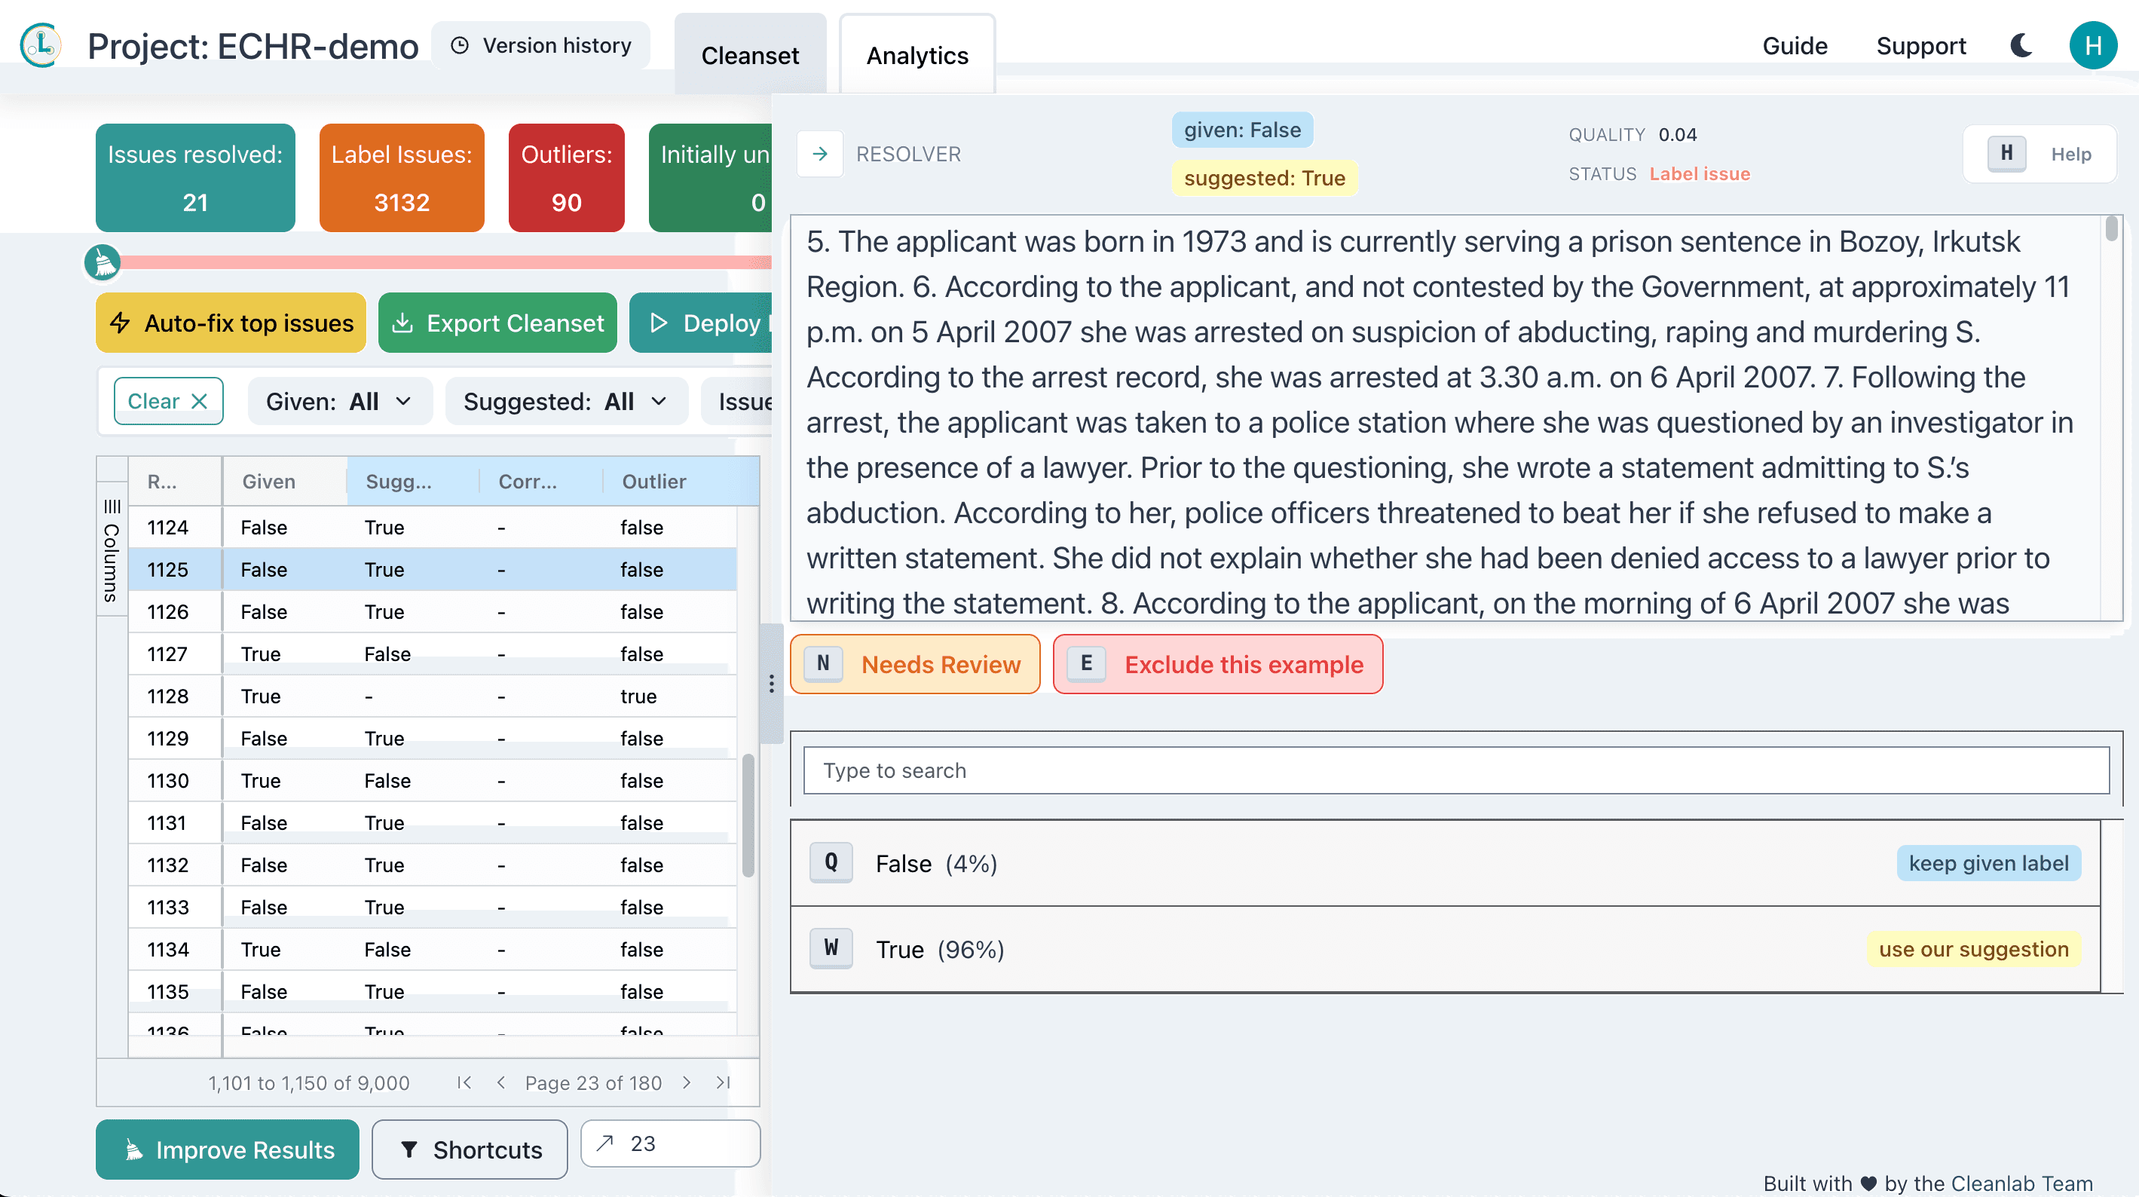Click Export Cleanset button

(497, 323)
